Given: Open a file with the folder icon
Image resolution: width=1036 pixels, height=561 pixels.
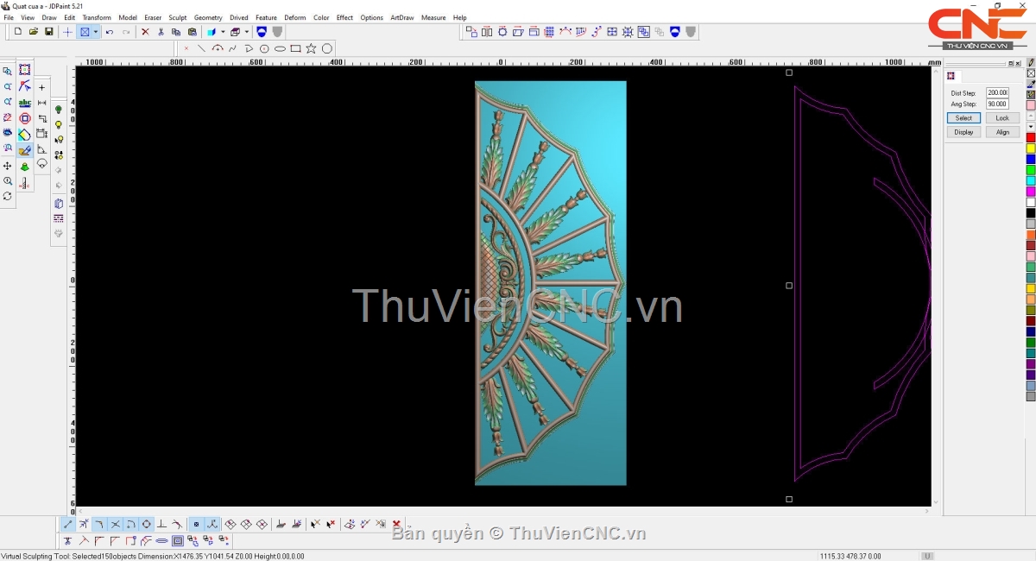Looking at the screenshot, I should point(34,32).
